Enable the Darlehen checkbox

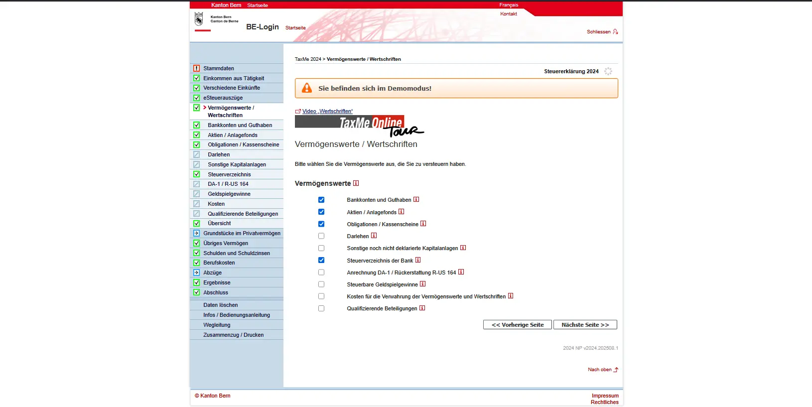pos(321,236)
